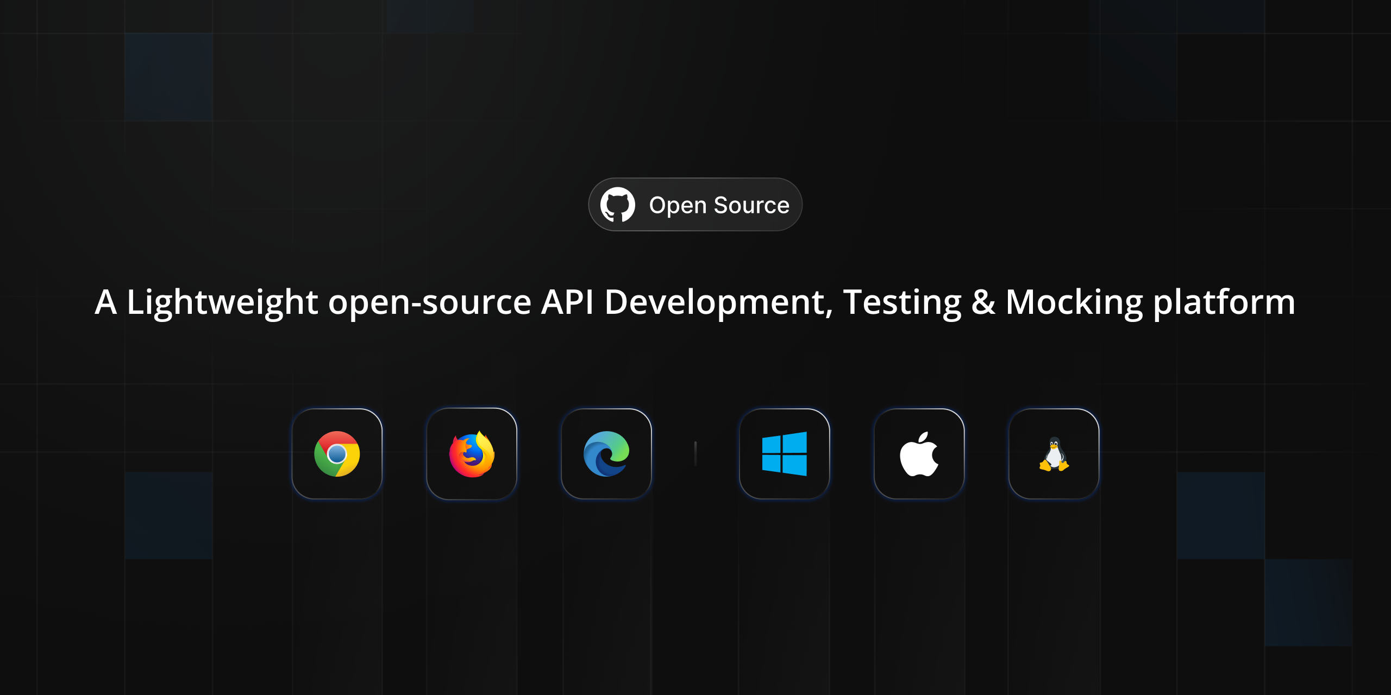Click the Apple macOS logo
The width and height of the screenshot is (1391, 695).
[919, 454]
